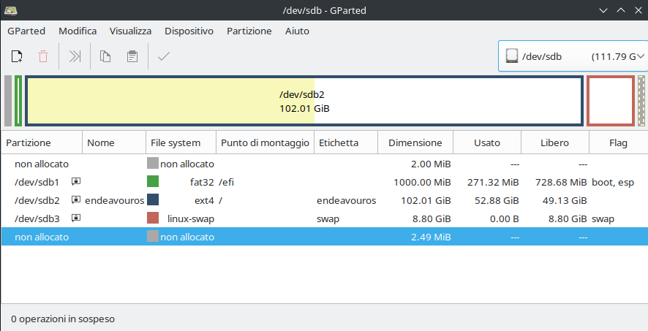Click the green fat32 block in disk map

click(18, 101)
